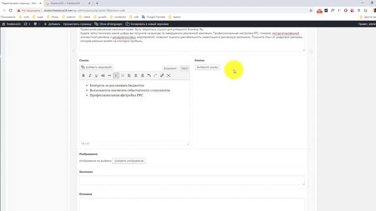376x211 pixels.
Task: Toggle numbered list in editor toolbar
Action: [x=123, y=76]
